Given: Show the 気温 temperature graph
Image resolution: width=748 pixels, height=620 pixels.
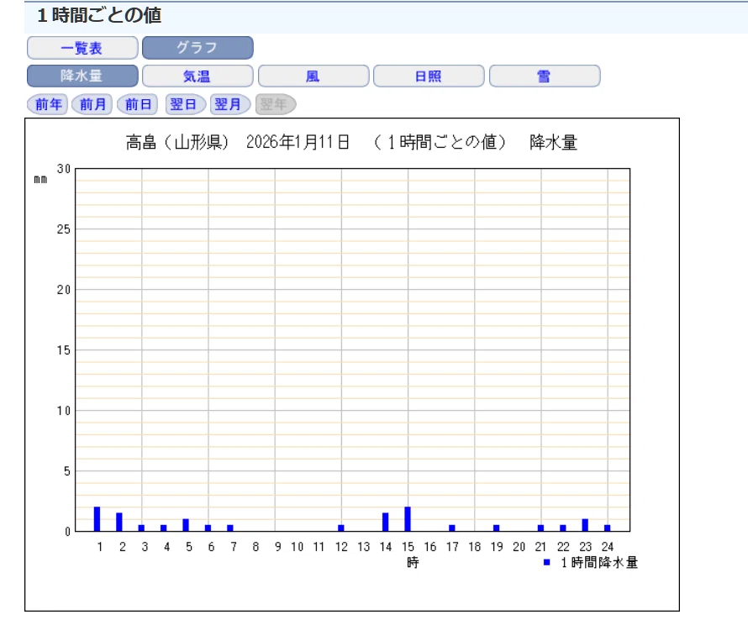Looking at the screenshot, I should coord(198,76).
